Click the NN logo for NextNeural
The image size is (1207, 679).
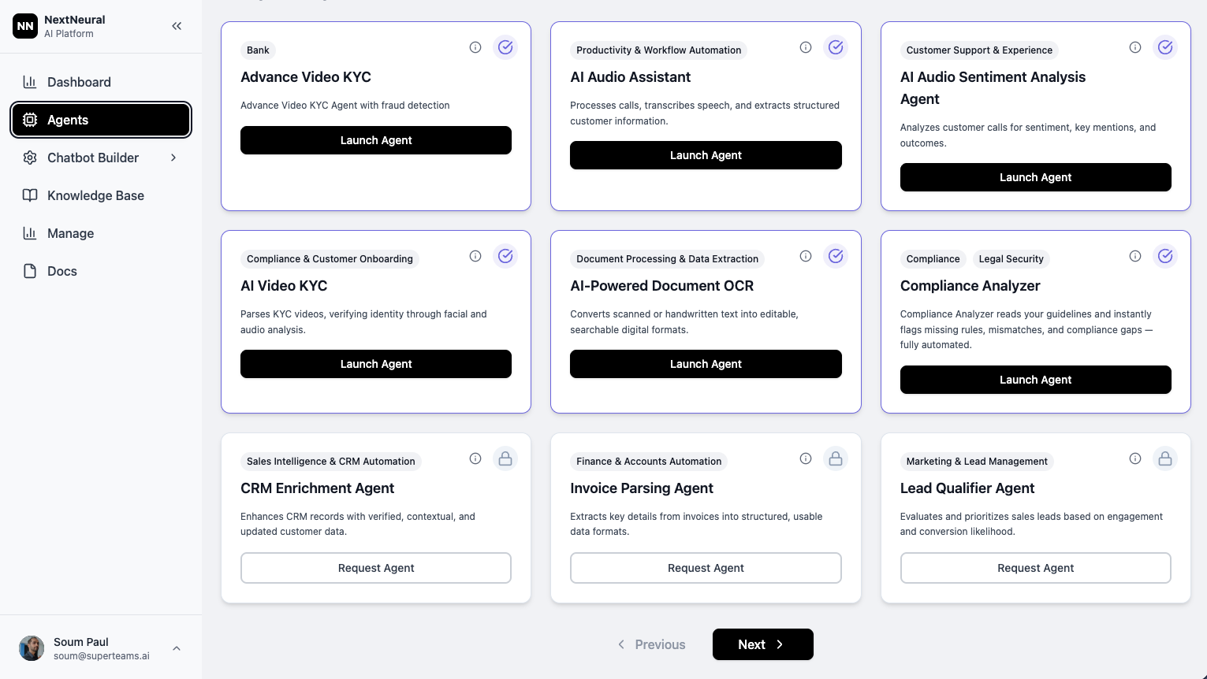point(25,26)
